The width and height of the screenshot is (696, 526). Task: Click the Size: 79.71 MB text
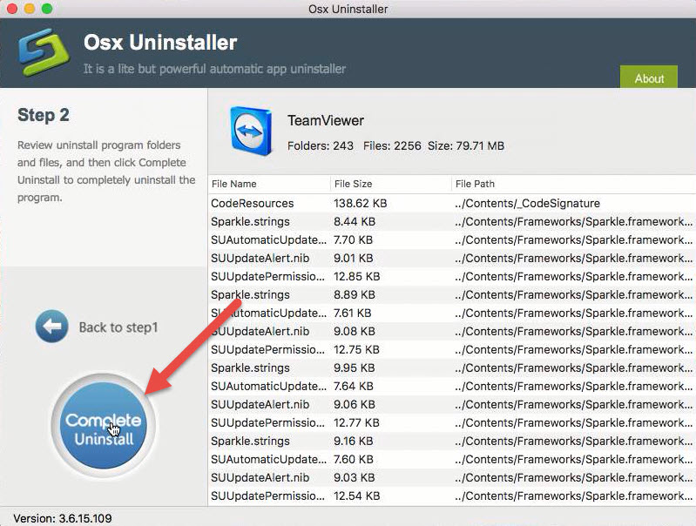[466, 146]
